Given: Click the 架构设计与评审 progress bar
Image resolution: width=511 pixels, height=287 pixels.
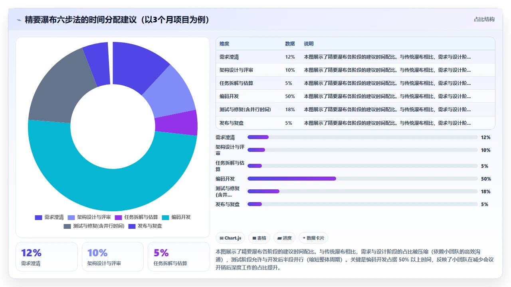Looking at the screenshot, I should [x=362, y=150].
